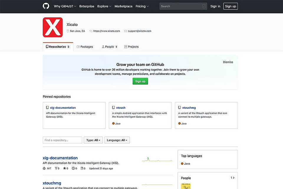Click the star icon on xig-documentation stats
This screenshot has width=283, height=189.
tap(65, 168)
